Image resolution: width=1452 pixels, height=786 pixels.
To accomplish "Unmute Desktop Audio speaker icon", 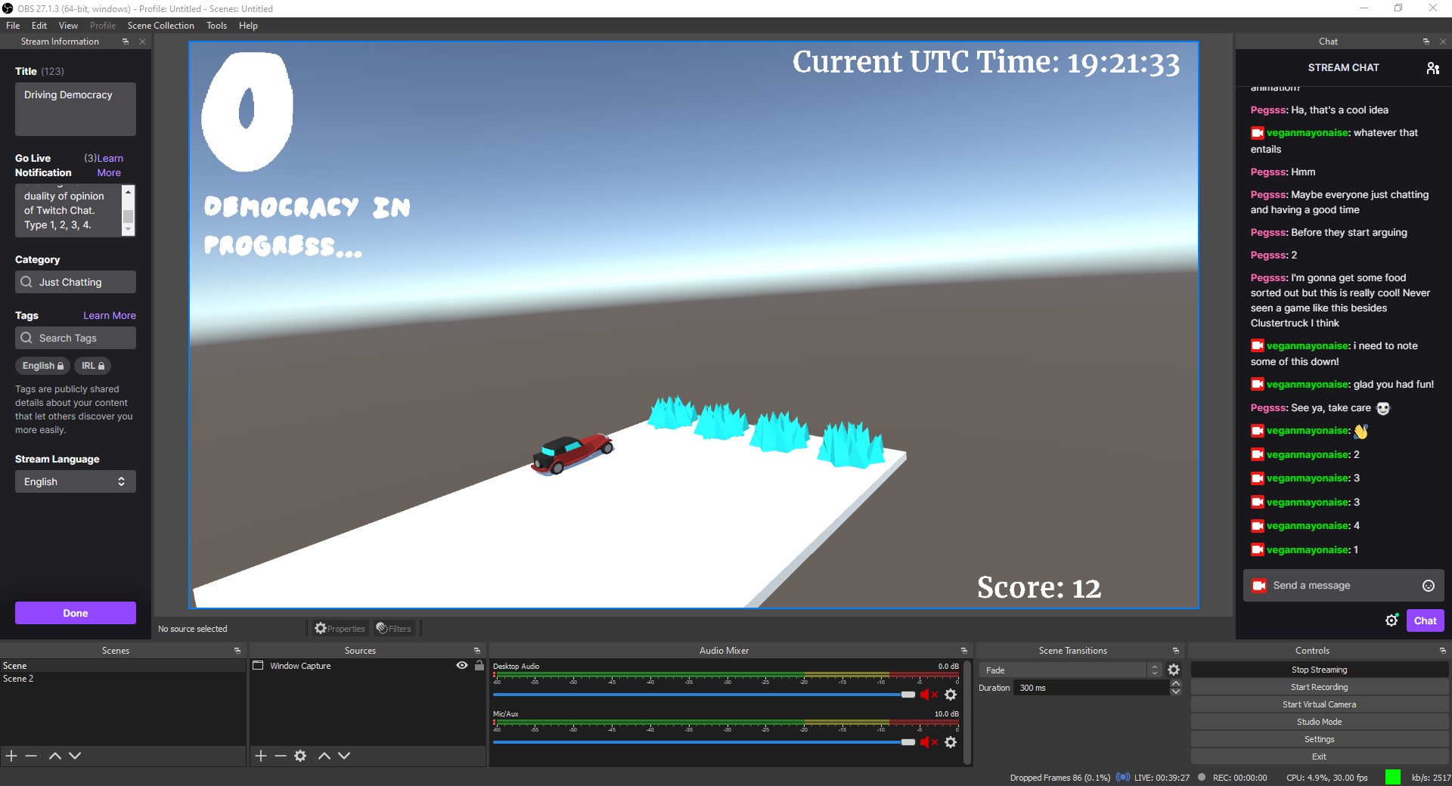I will click(x=929, y=695).
